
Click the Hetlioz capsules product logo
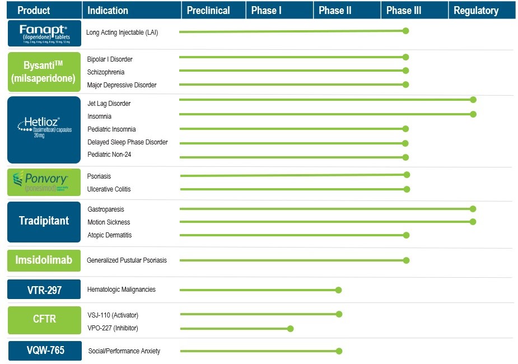[x=44, y=129]
